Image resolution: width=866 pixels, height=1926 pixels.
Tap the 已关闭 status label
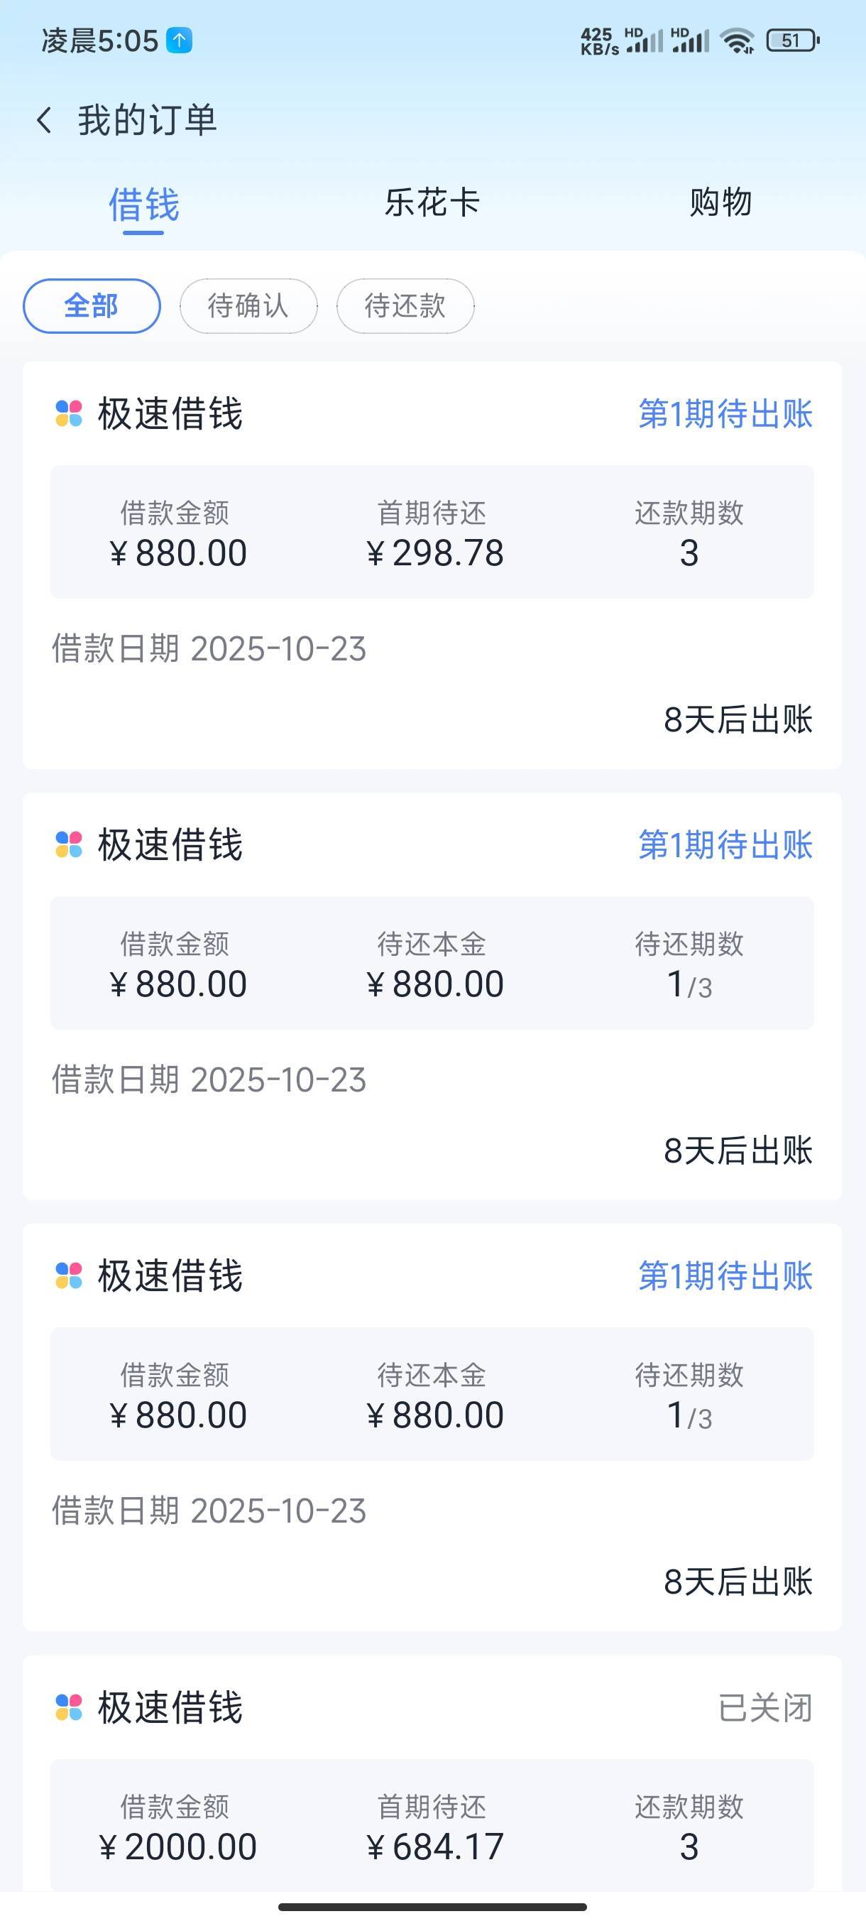[765, 1708]
